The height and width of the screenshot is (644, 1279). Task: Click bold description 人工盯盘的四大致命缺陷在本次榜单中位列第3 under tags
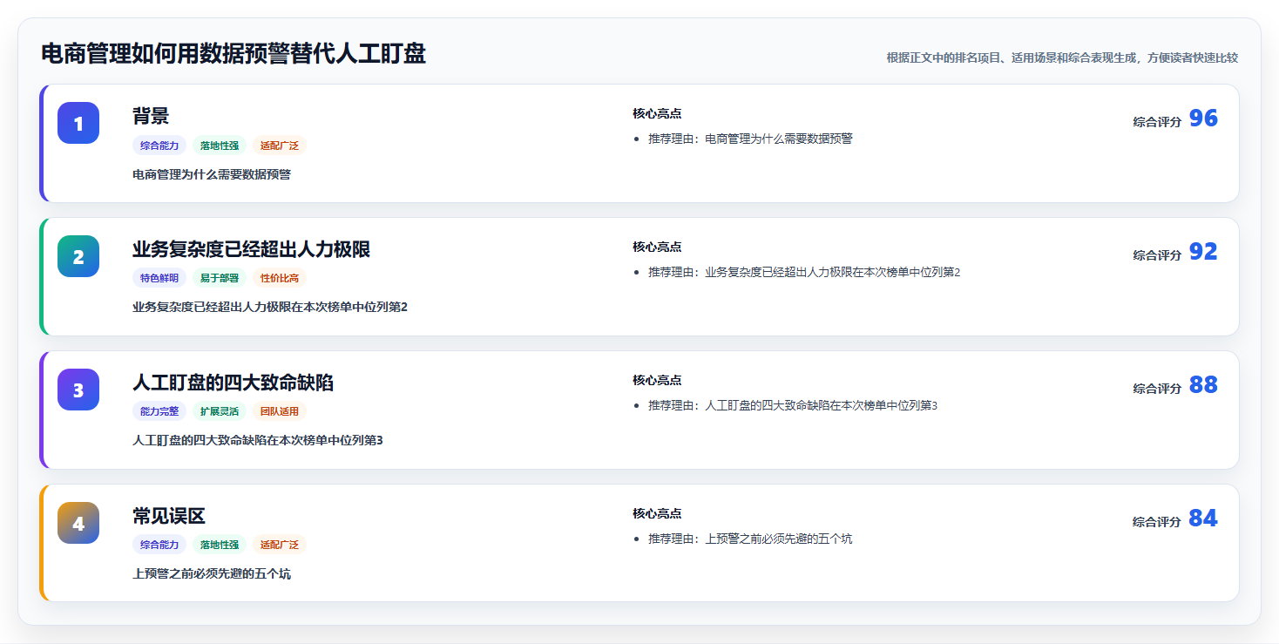(x=258, y=440)
